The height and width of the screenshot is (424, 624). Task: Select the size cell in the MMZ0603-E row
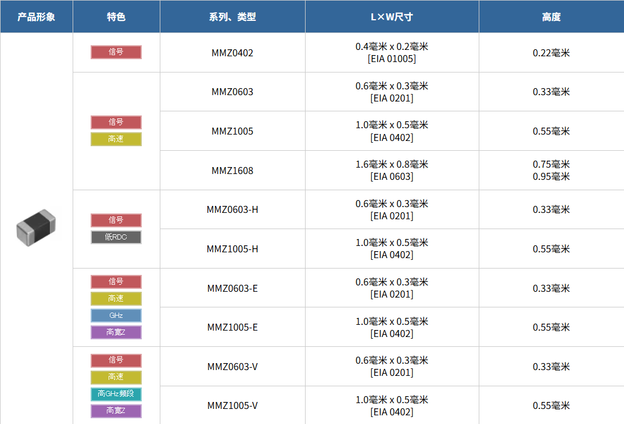(392, 288)
